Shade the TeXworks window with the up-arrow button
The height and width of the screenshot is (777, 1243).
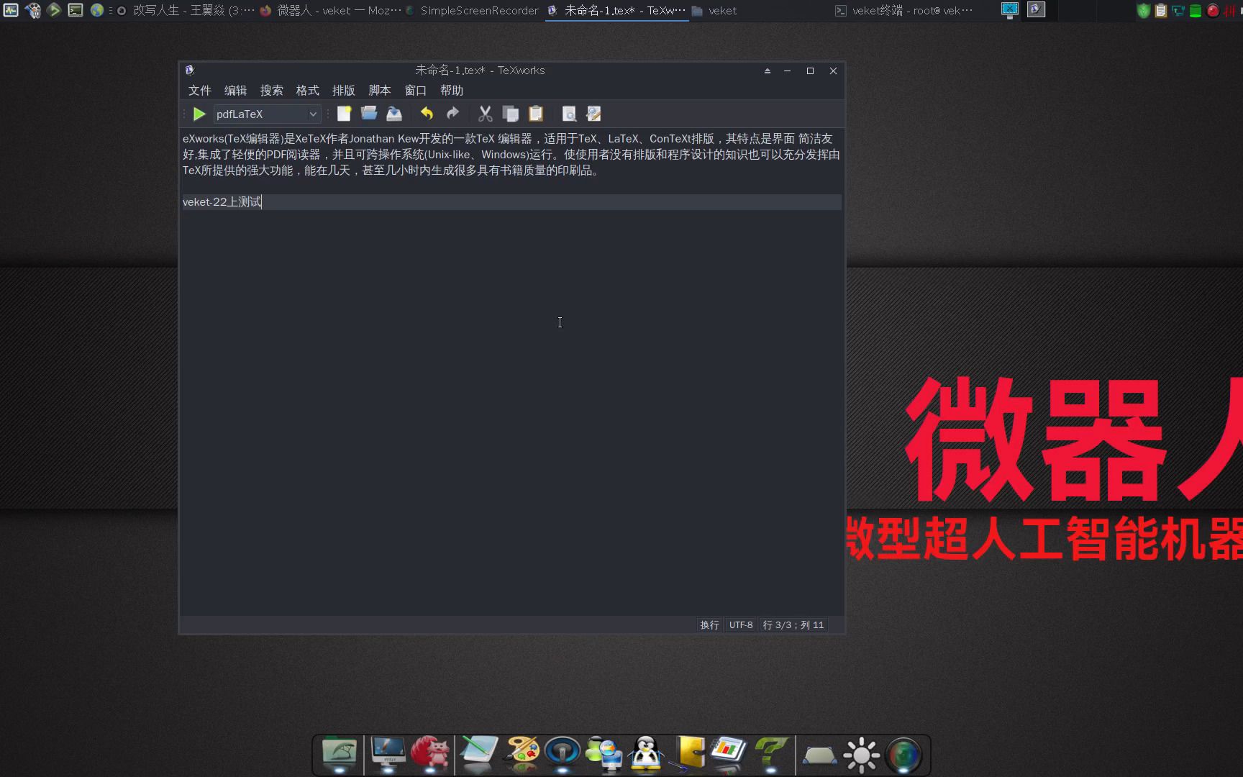tap(768, 71)
